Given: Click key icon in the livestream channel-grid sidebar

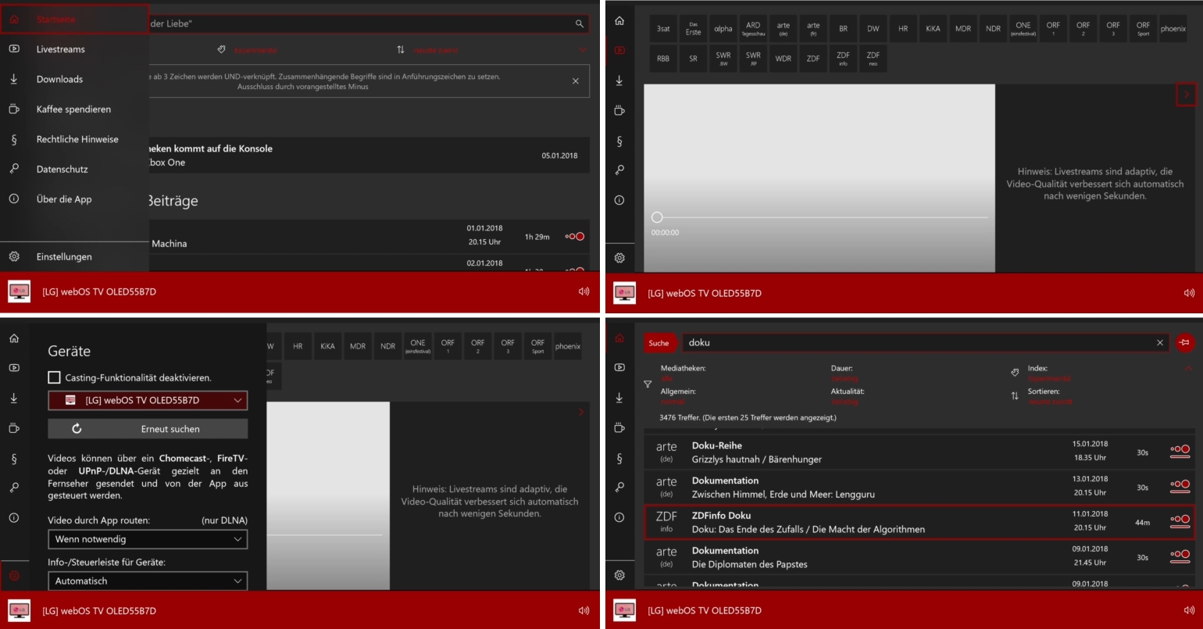Looking at the screenshot, I should 619,170.
